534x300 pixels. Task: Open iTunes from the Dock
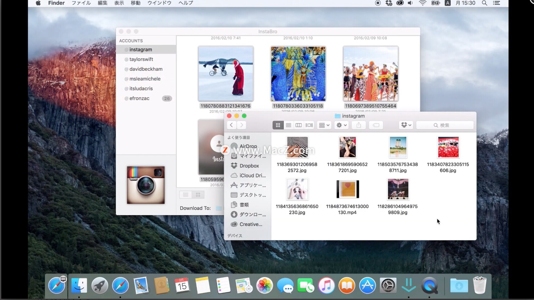[326, 285]
